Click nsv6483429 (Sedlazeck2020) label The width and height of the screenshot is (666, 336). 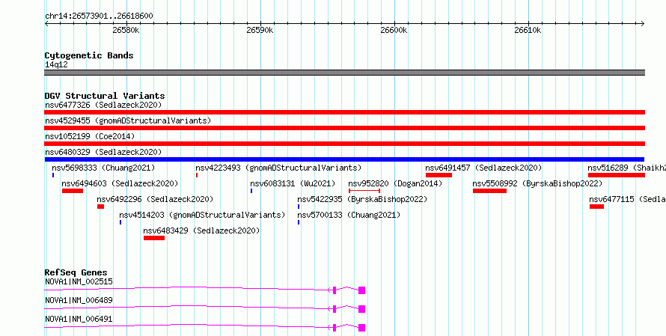pos(201,230)
